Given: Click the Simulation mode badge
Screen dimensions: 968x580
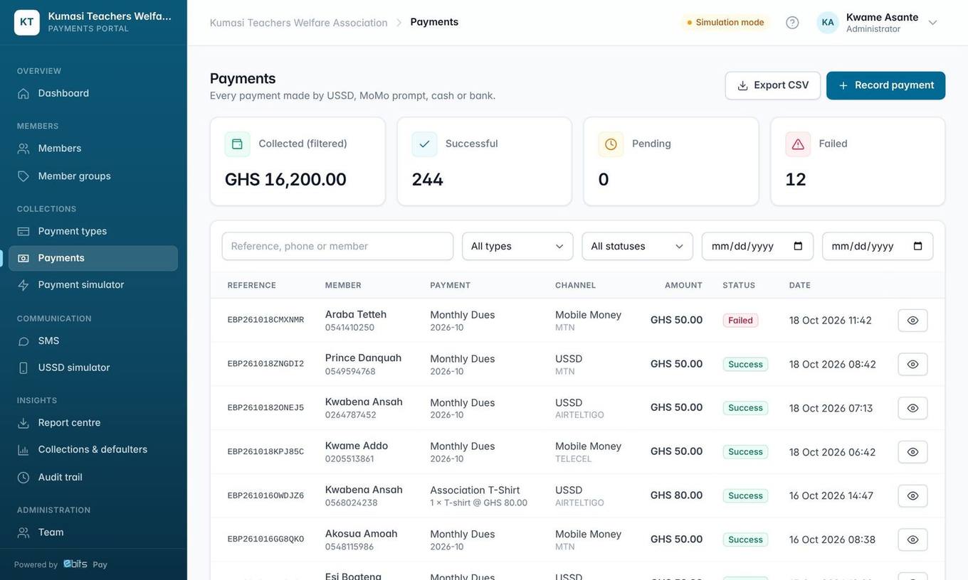Looking at the screenshot, I should pos(725,22).
